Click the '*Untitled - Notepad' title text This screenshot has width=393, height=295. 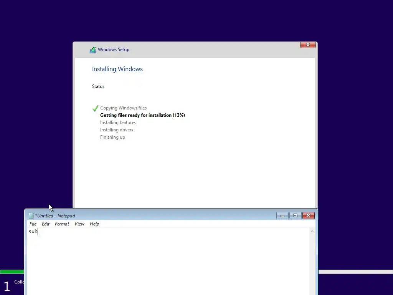click(55, 216)
